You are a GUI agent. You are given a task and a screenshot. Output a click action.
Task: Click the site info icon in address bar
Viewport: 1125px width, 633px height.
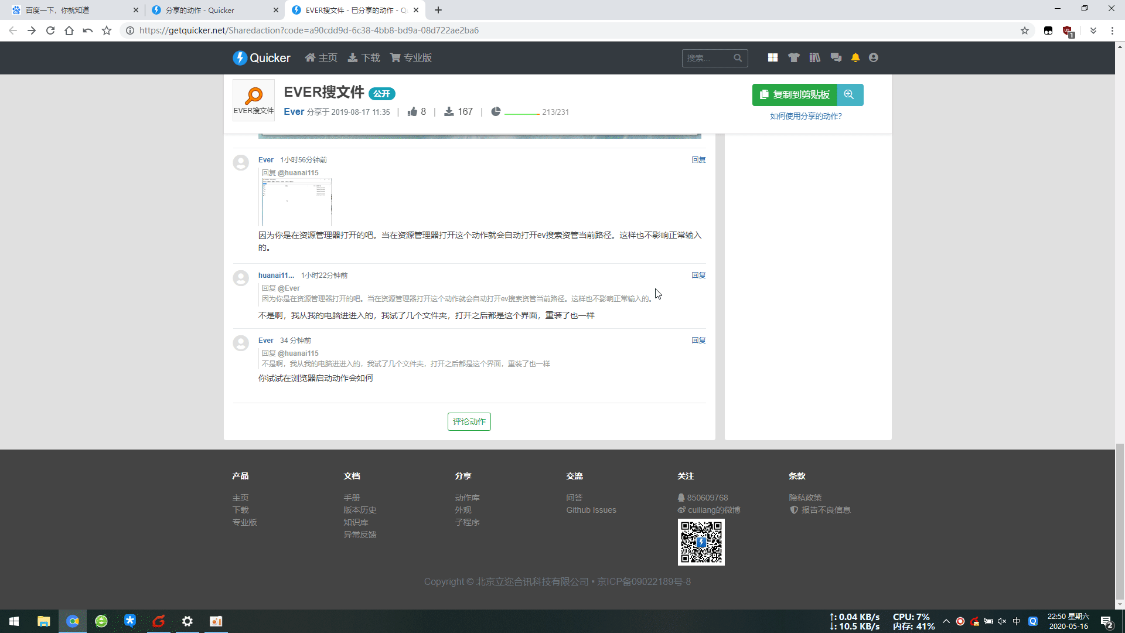click(130, 30)
